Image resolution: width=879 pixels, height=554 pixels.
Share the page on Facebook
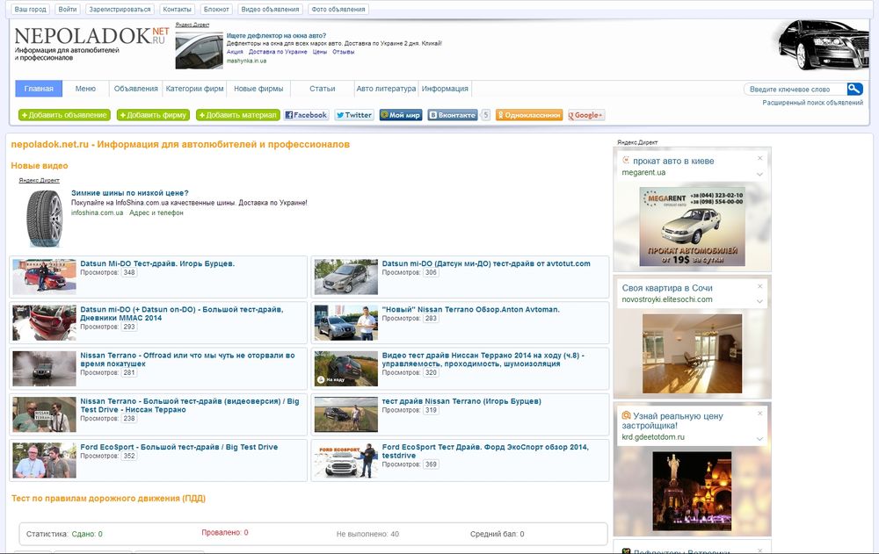point(306,115)
